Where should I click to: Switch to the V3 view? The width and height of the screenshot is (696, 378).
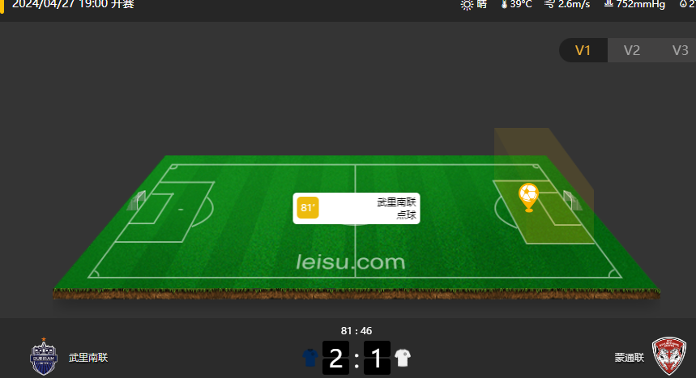[680, 50]
